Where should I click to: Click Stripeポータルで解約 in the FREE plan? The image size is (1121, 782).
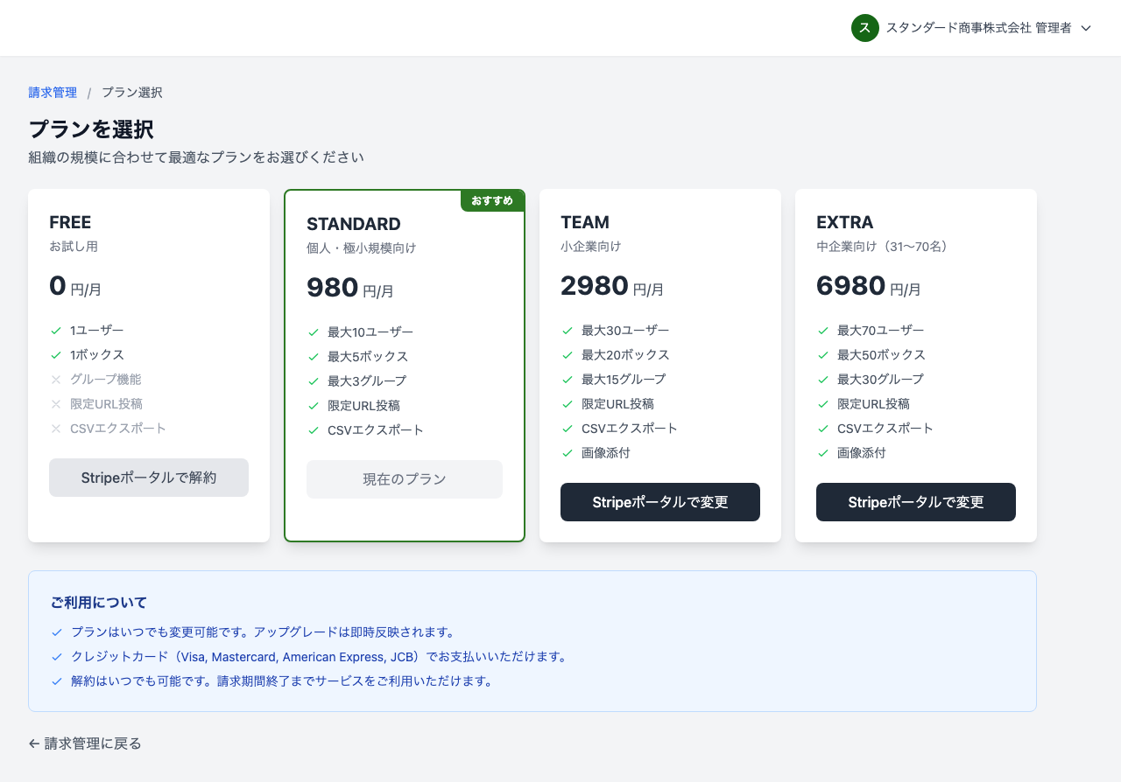148,478
